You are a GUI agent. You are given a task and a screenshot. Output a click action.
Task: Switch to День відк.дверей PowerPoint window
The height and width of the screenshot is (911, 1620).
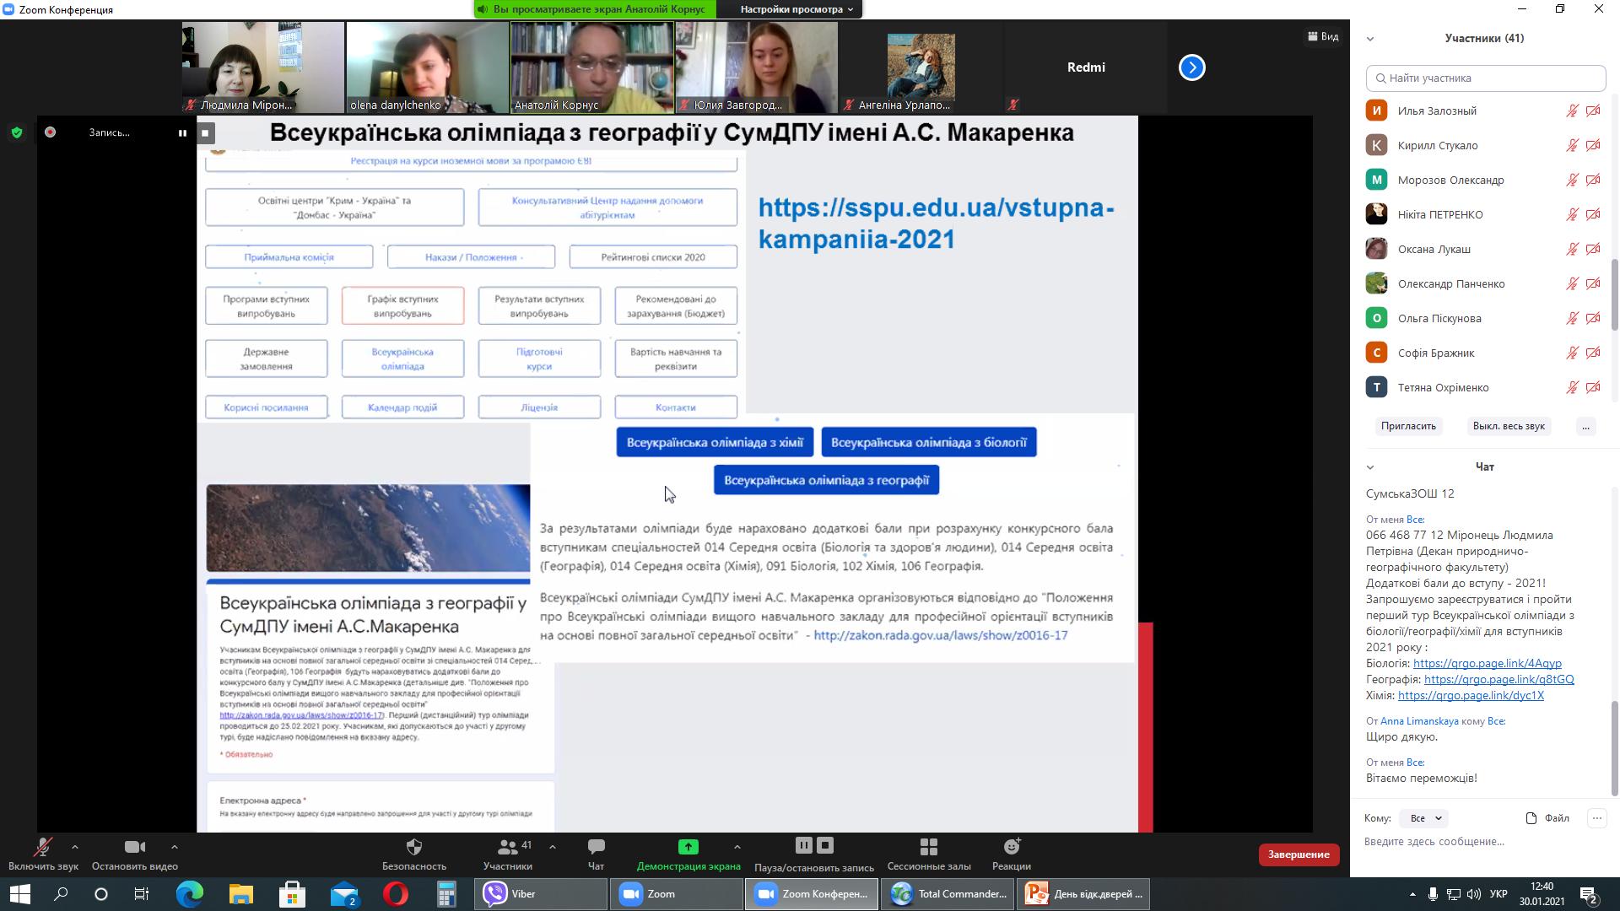point(1085,894)
